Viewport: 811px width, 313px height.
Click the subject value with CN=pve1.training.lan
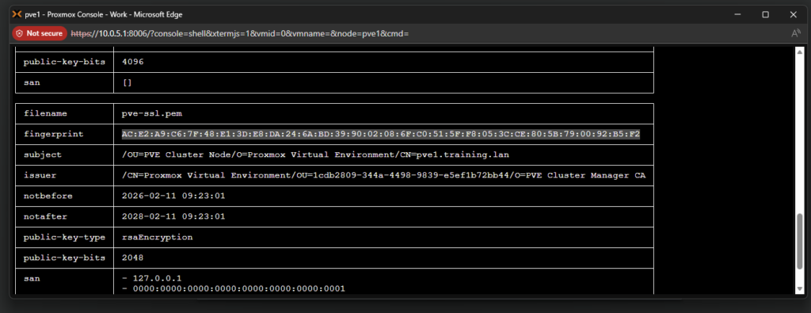pos(316,155)
